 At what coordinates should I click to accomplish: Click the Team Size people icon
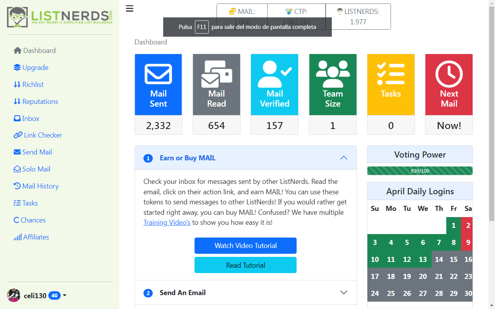click(333, 74)
